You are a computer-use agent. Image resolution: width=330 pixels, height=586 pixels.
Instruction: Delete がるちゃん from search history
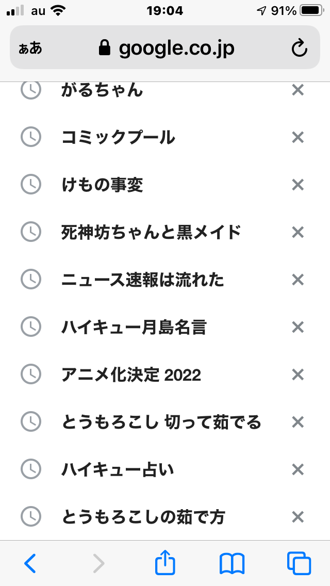coord(298,90)
